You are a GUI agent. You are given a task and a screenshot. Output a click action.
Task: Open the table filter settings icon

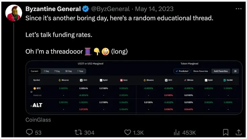(235, 71)
